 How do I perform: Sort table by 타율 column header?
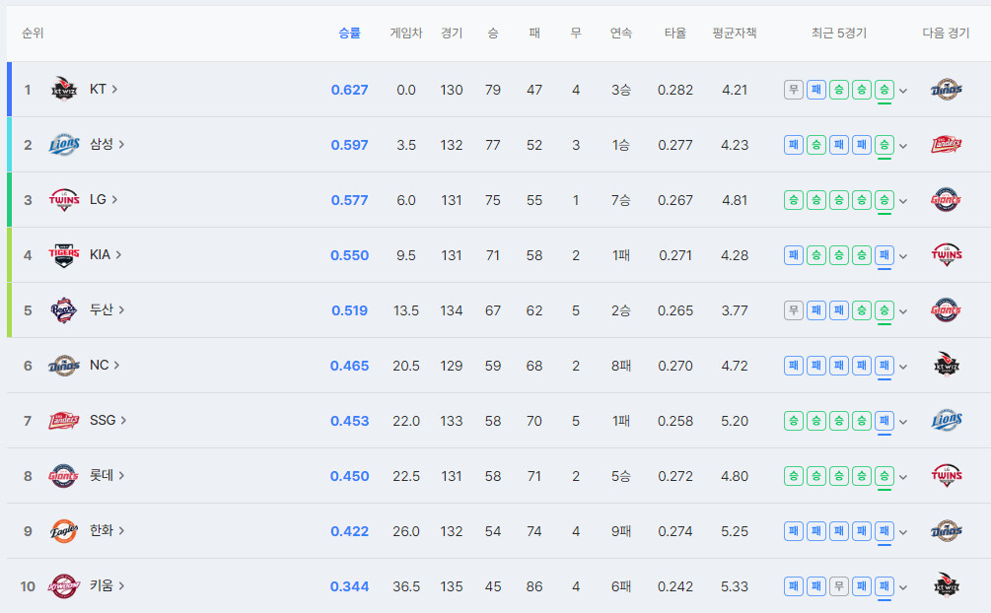[675, 33]
